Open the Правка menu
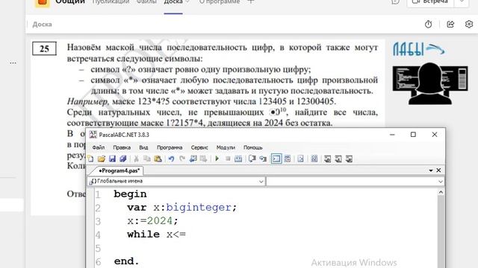The image size is (478, 268). coord(122,147)
